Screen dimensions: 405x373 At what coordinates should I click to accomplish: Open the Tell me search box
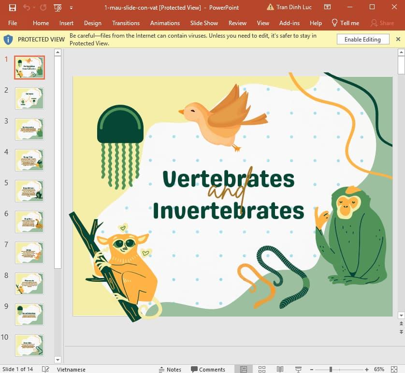coord(345,23)
